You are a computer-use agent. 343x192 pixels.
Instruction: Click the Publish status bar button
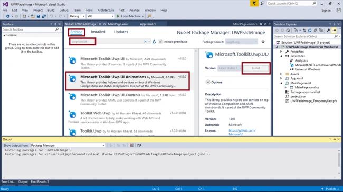[330, 189]
